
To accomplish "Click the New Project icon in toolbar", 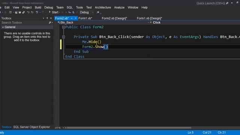I will (10, 12).
